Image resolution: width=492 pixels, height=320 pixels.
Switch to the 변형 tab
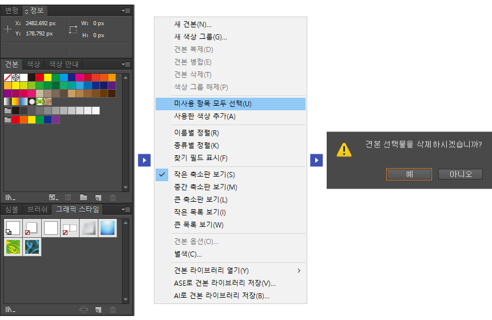point(12,11)
